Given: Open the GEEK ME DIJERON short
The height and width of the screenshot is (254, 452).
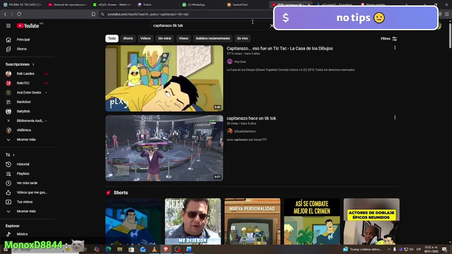Looking at the screenshot, I should tap(193, 222).
